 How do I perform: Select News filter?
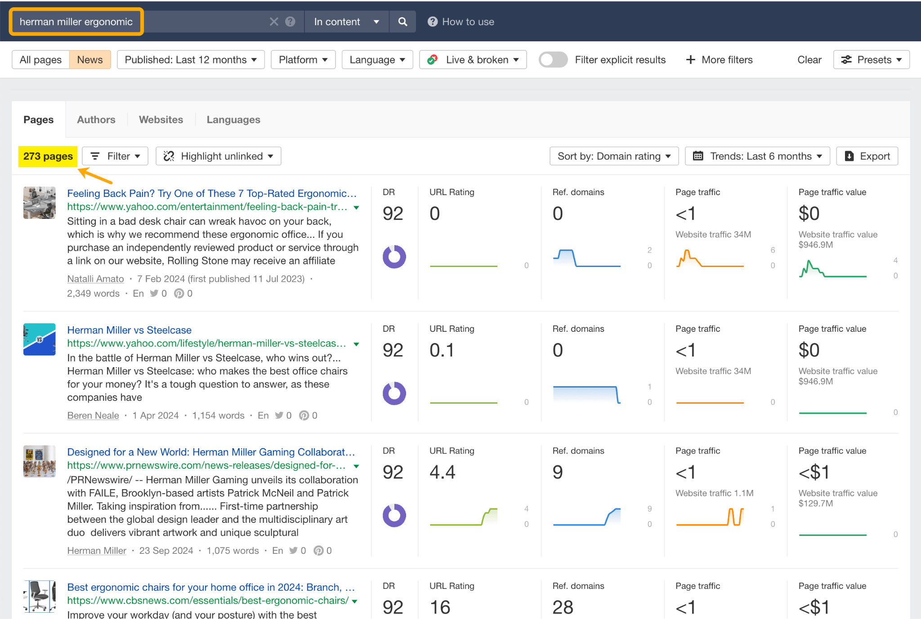pyautogui.click(x=90, y=60)
